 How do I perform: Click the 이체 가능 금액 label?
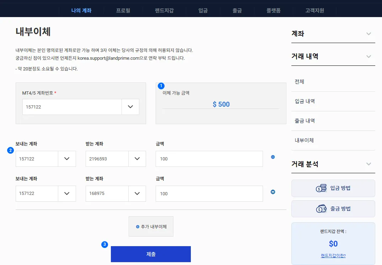tap(176, 93)
